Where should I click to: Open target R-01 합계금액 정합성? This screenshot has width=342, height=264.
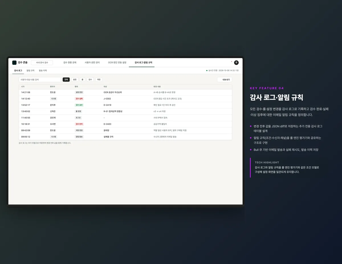tap(113, 111)
